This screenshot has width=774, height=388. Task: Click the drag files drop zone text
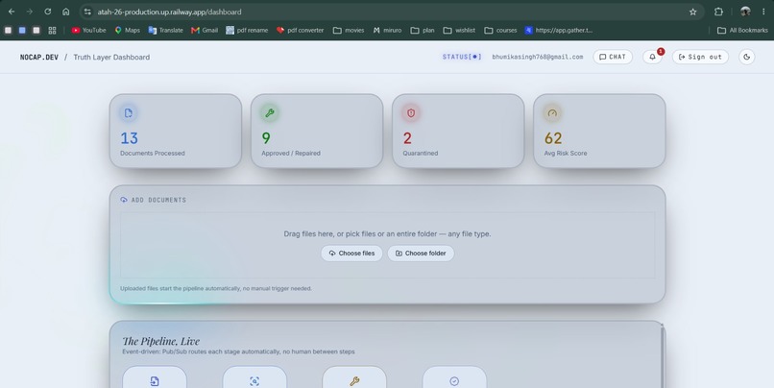(x=387, y=234)
